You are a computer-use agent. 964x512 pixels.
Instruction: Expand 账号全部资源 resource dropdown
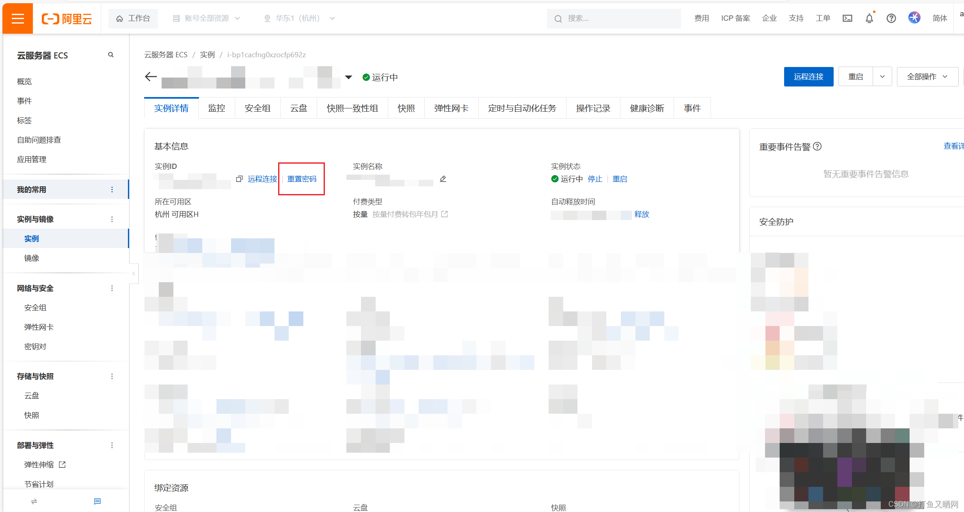[x=207, y=18]
